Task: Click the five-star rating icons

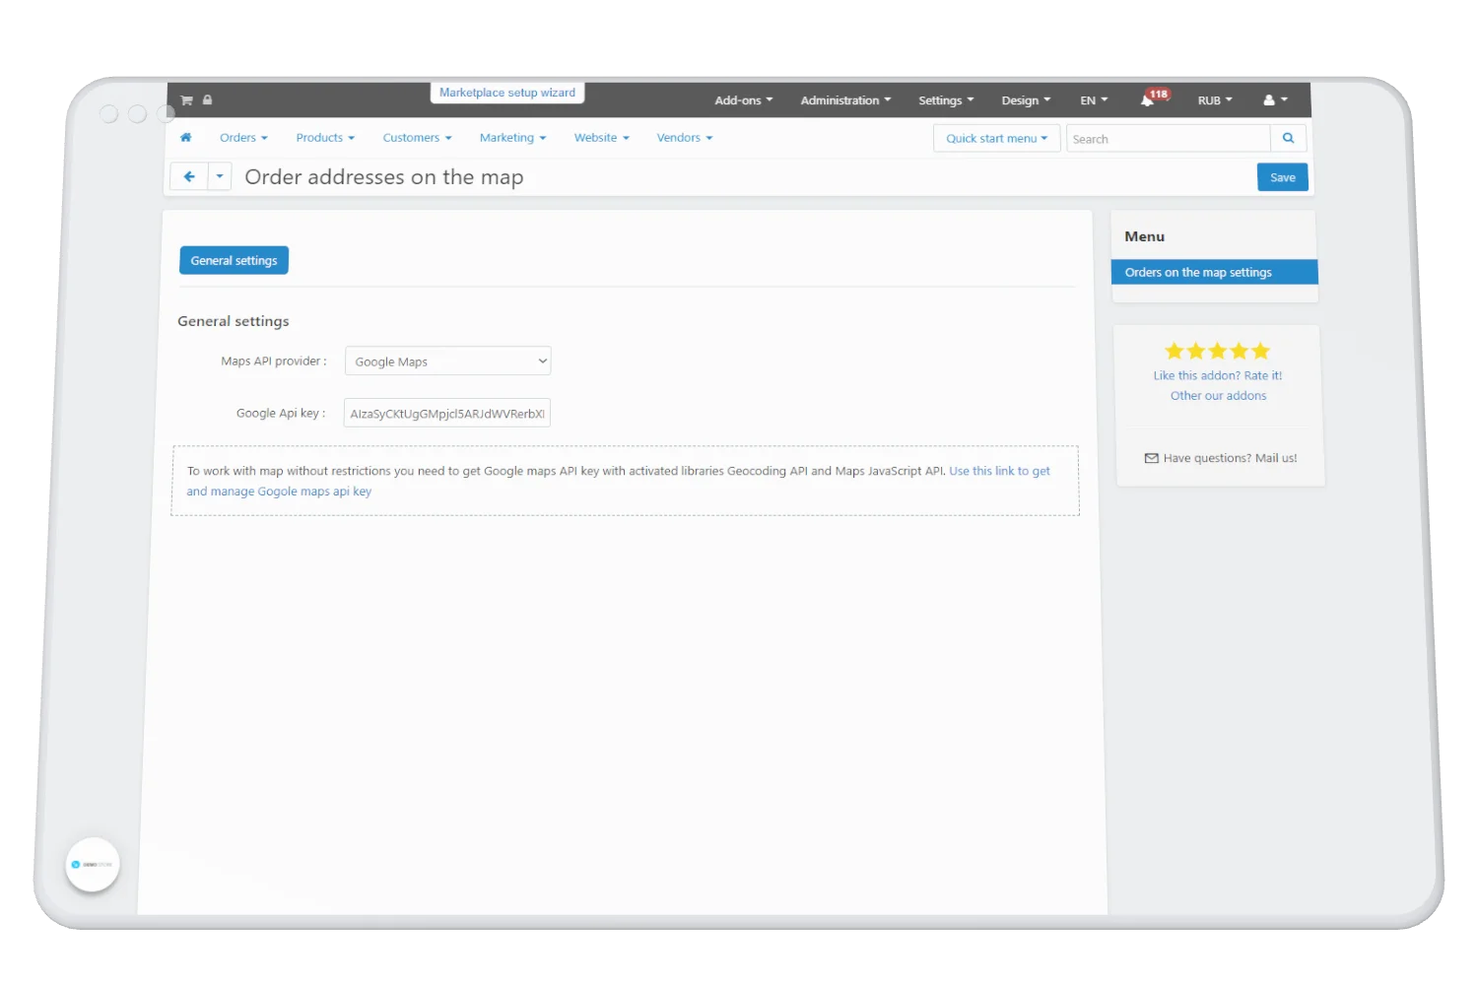Action: coord(1217,351)
